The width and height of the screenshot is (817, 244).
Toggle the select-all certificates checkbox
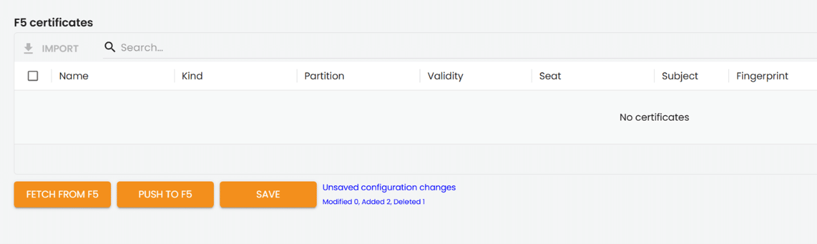tap(33, 76)
